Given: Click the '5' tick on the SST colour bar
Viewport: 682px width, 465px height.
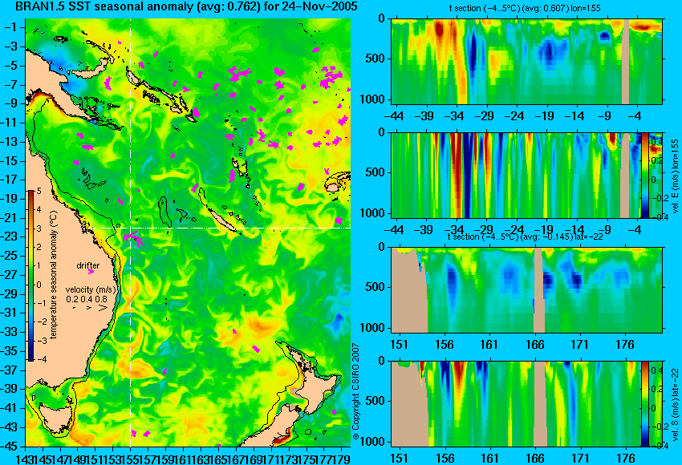Looking at the screenshot, I should (39, 191).
